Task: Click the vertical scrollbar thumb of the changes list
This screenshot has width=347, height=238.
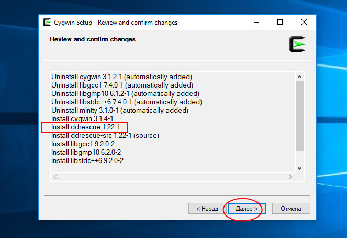Action: [300, 116]
